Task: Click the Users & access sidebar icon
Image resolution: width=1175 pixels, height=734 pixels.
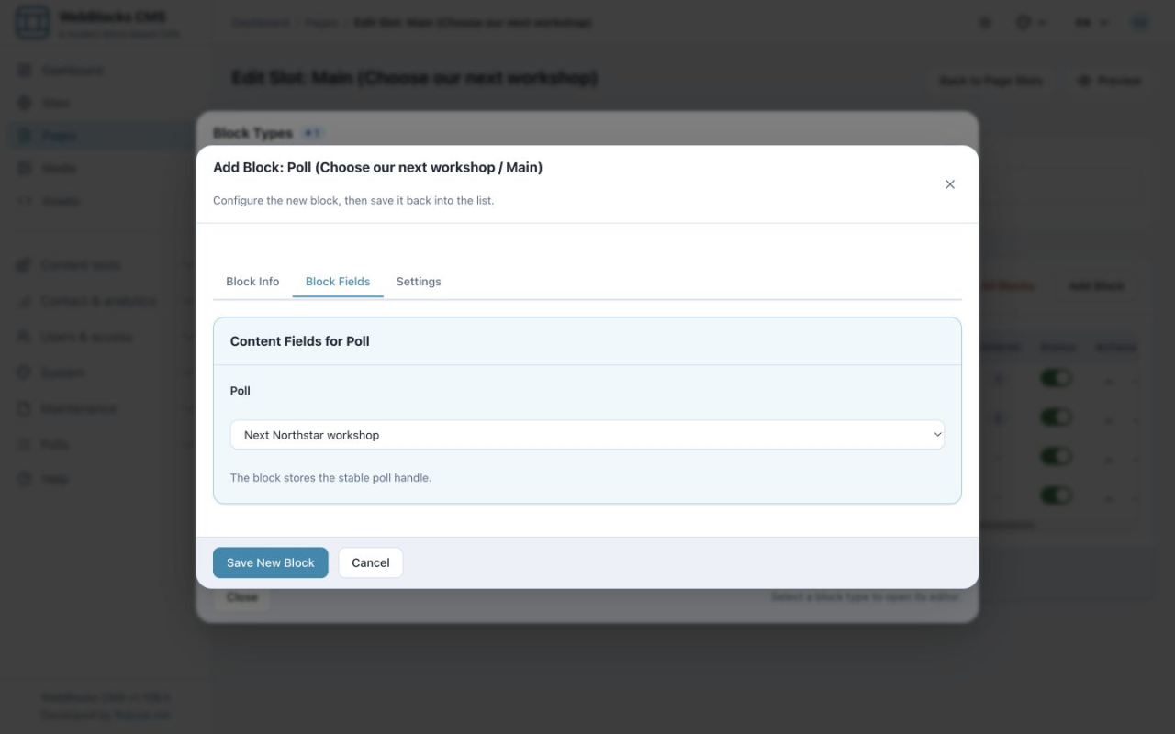Action: click(25, 337)
